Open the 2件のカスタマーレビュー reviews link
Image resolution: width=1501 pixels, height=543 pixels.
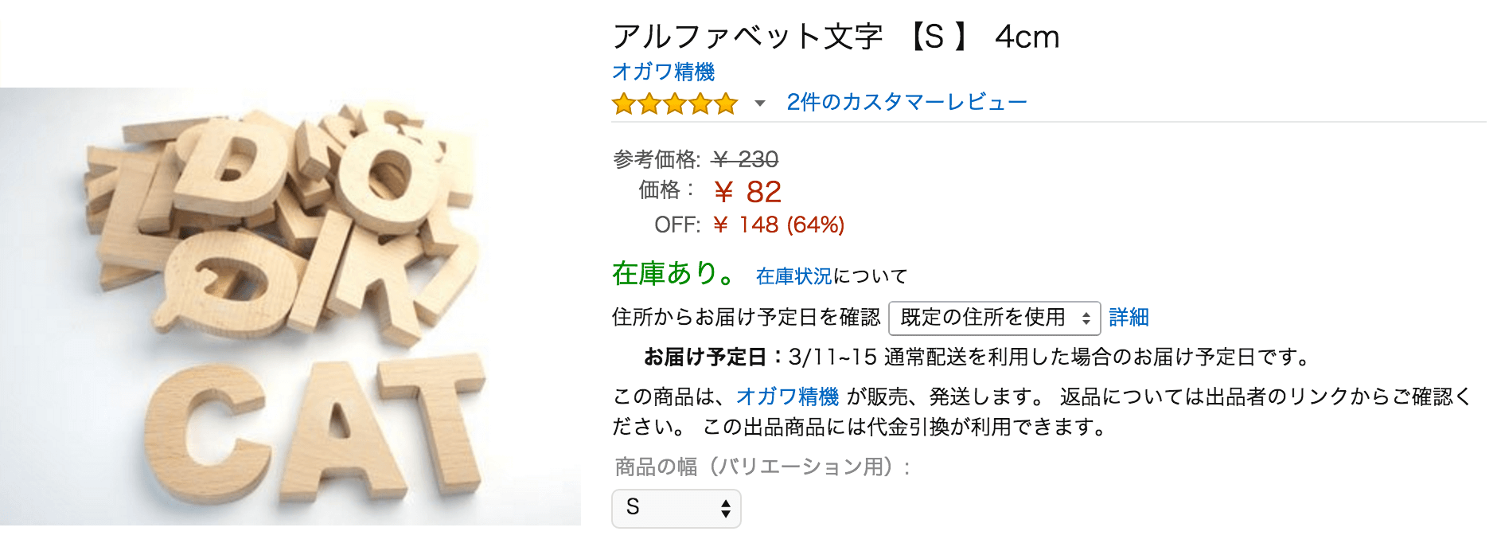(x=906, y=101)
